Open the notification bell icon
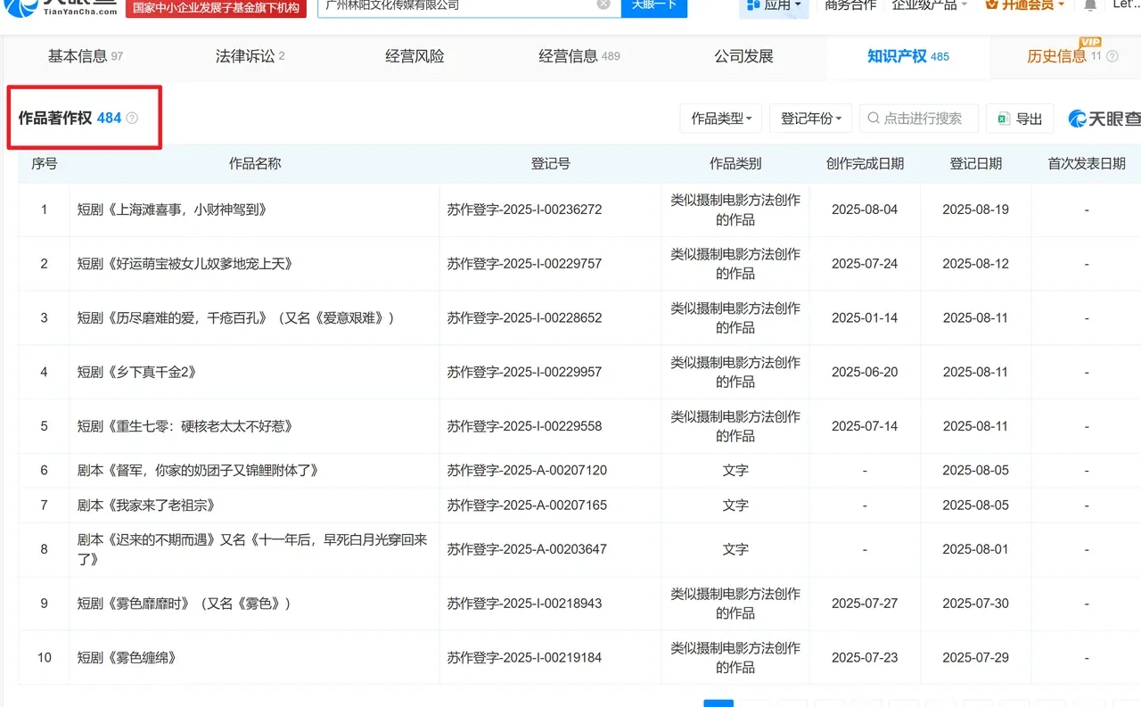Screen dimensions: 1141x707 [1089, 5]
